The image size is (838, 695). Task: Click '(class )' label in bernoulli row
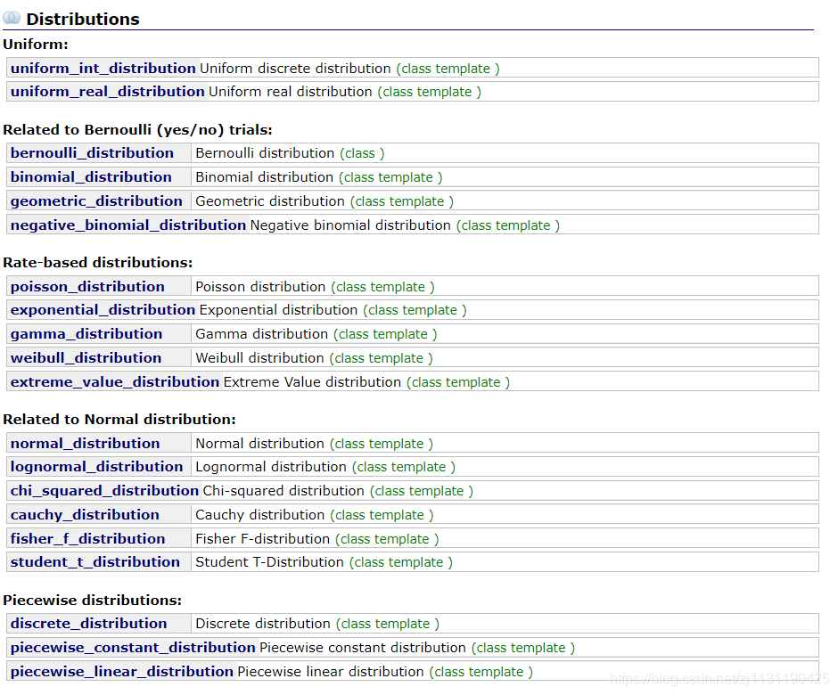(x=362, y=154)
